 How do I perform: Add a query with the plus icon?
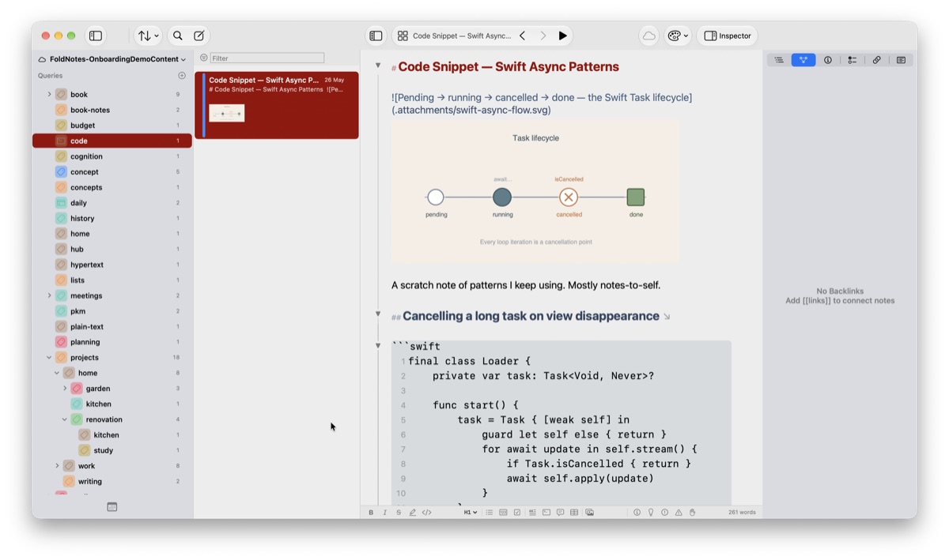coord(182,76)
